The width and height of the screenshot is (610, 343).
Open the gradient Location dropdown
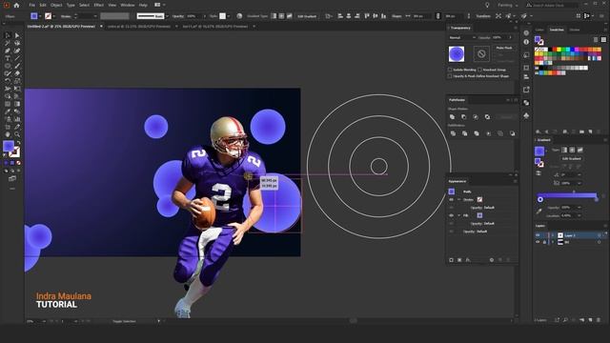pyautogui.click(x=579, y=215)
